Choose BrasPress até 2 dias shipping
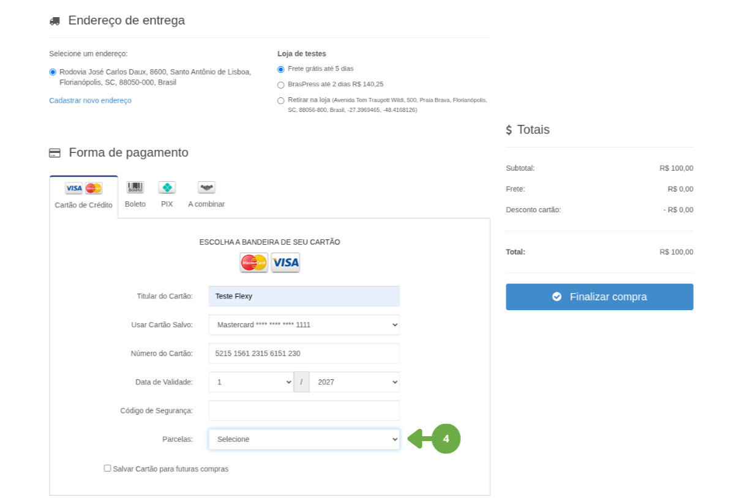 tap(281, 85)
